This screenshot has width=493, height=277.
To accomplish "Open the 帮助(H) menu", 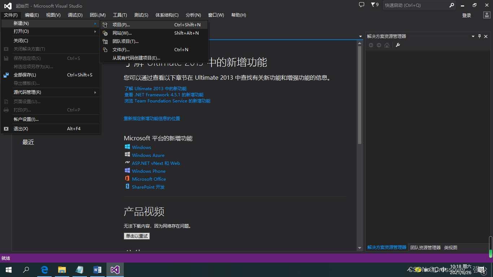I will coord(239,15).
